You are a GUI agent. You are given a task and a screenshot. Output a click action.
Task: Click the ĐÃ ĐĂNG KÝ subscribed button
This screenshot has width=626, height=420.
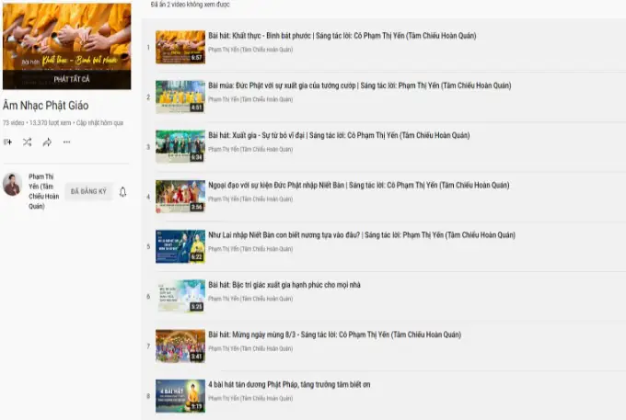click(x=88, y=192)
